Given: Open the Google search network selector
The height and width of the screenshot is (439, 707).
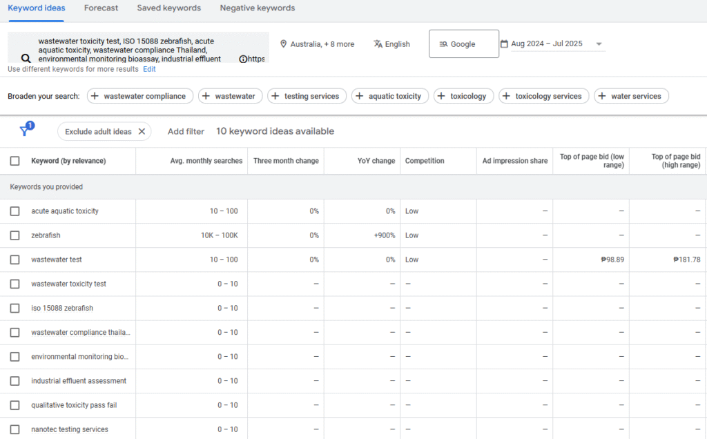Looking at the screenshot, I should pos(463,44).
